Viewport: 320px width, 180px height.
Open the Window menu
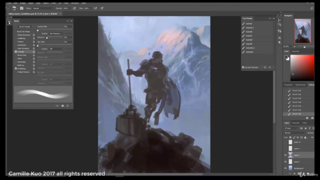(75, 3)
